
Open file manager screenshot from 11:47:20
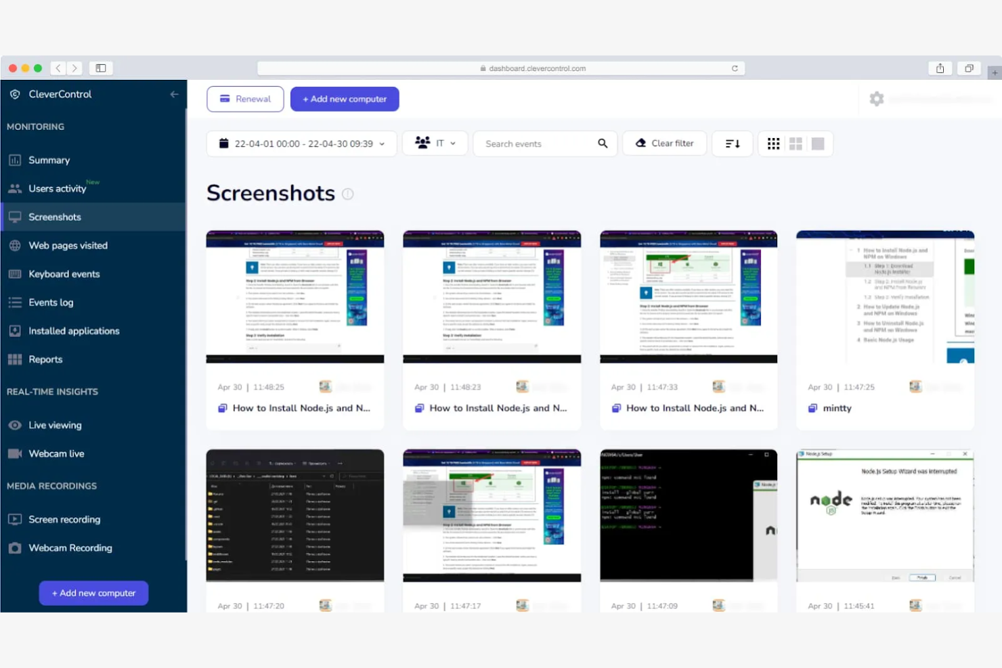coord(295,516)
